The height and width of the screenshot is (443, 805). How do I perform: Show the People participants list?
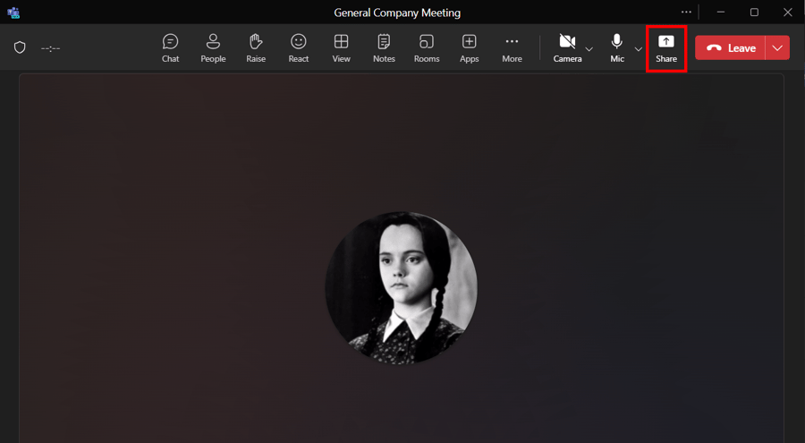point(213,48)
